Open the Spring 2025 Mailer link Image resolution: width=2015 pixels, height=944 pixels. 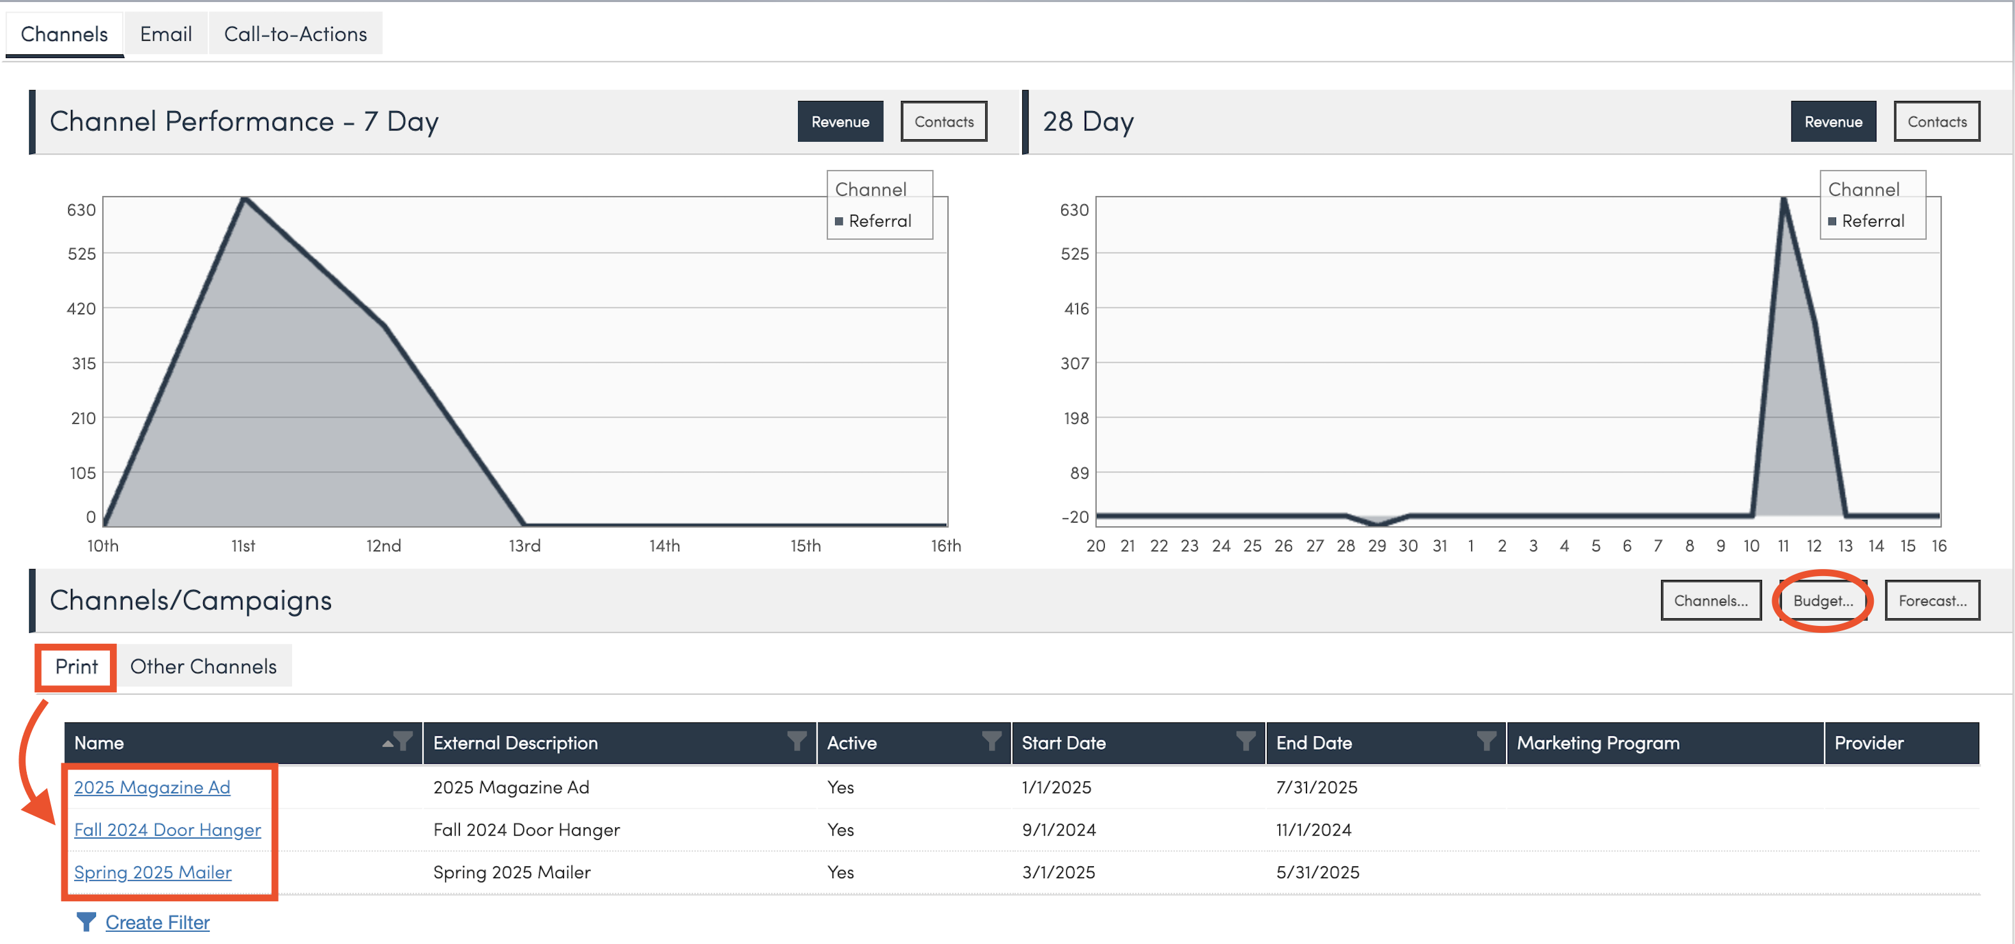(x=153, y=871)
